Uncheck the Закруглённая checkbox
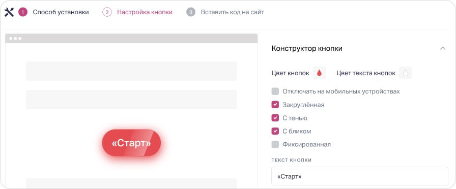The image size is (456, 189). 275,105
